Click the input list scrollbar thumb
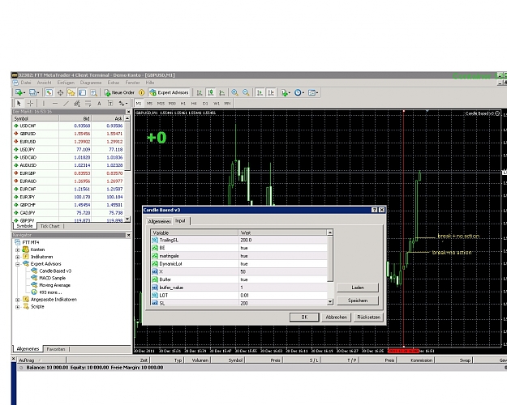This screenshot has width=507, height=405. point(330,259)
